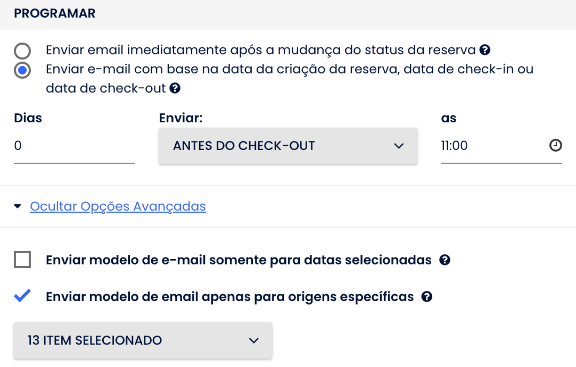Click label text Enviar email imediatamente após mudança

click(x=261, y=50)
